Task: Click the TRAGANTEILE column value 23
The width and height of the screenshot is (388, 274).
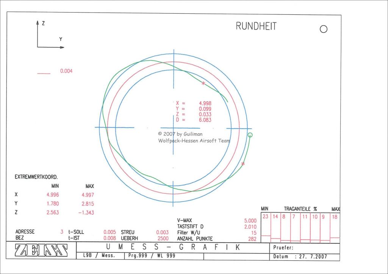Action: click(266, 216)
